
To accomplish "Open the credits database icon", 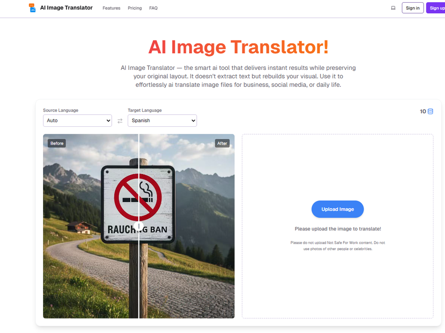I will pyautogui.click(x=429, y=111).
